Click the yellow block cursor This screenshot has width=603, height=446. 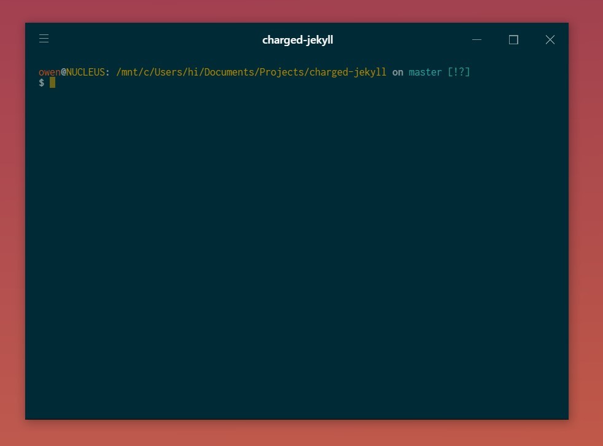click(53, 83)
